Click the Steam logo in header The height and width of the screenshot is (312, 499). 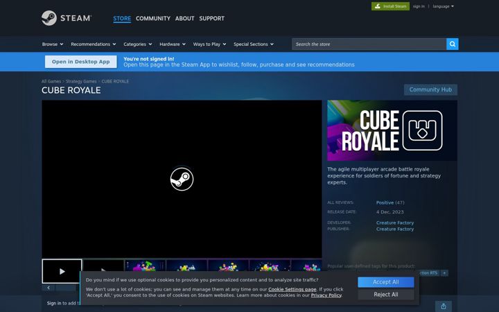[67, 18]
